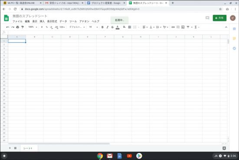239x160 pixels.
Task: Click the undo arrow icon
Action: tap(8, 27)
